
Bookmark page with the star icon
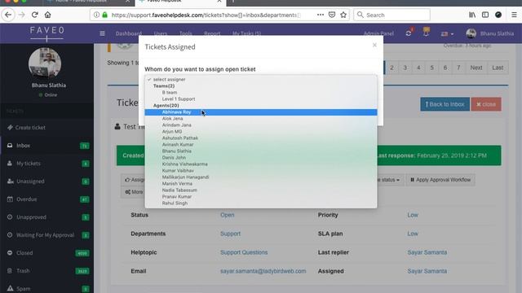(343, 15)
